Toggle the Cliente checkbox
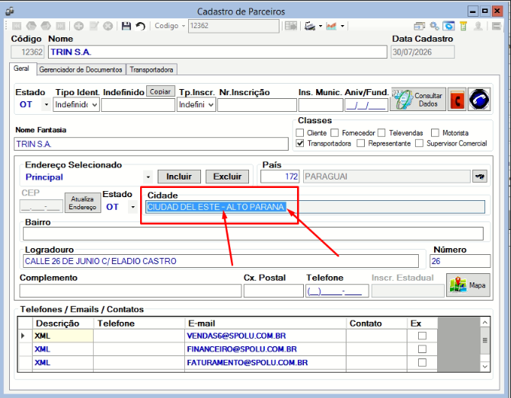 (x=299, y=133)
